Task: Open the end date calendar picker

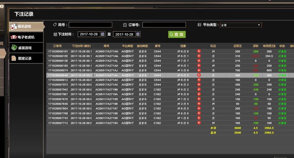Action: point(138,34)
